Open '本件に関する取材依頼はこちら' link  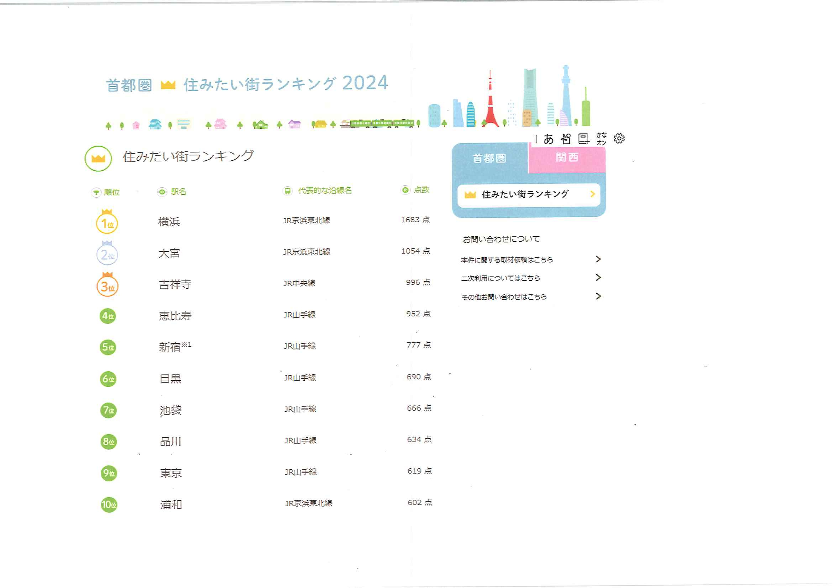pos(507,260)
